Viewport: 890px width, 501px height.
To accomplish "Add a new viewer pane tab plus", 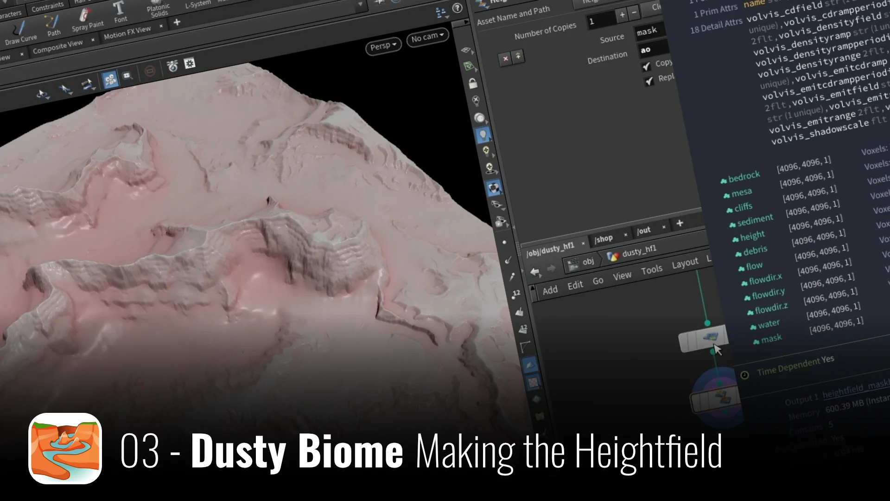I will point(177,22).
